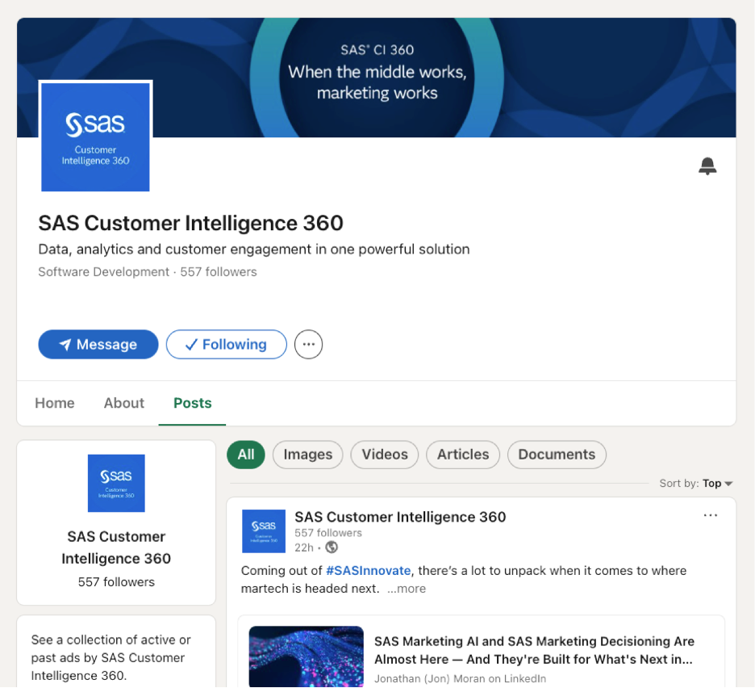Click the page title SAS Customer Intelligence 360

point(190,223)
